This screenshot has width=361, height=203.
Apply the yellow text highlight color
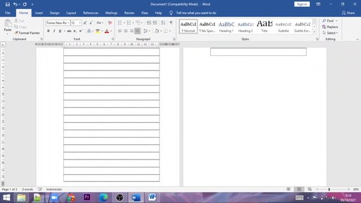click(98, 31)
